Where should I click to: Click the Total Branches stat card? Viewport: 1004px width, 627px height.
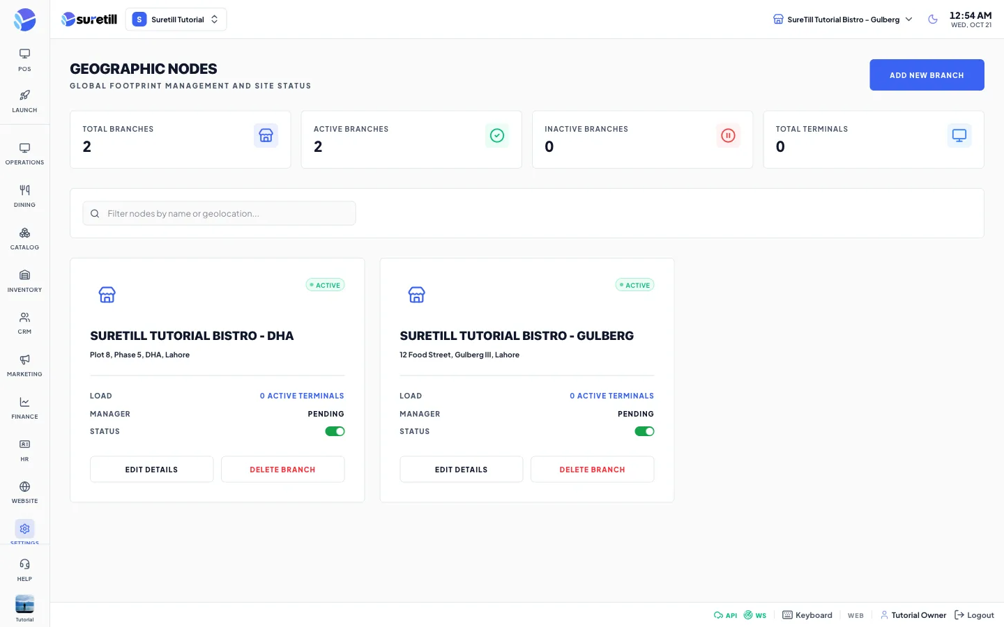click(x=180, y=139)
